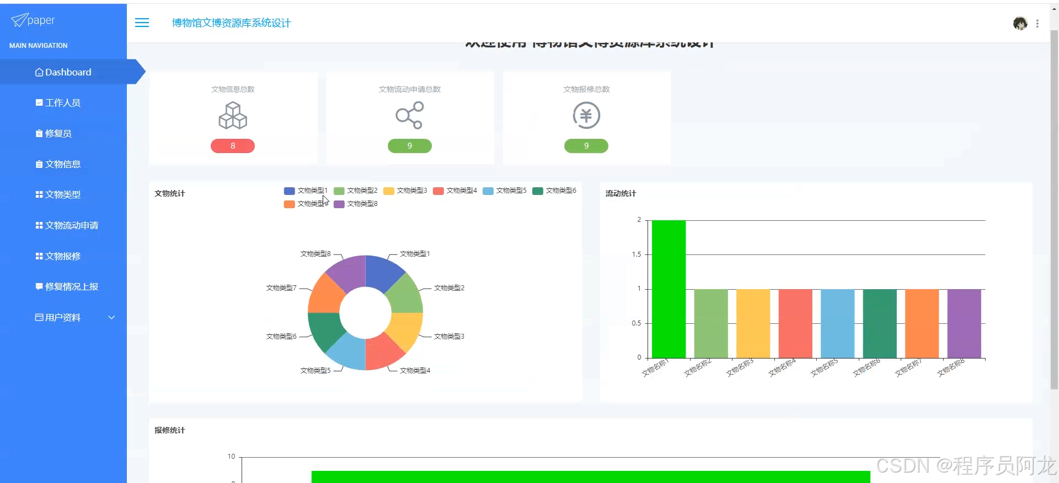Image resolution: width=1059 pixels, height=483 pixels.
Task: Toggle the hamburger sidebar menu icon
Action: pos(142,23)
